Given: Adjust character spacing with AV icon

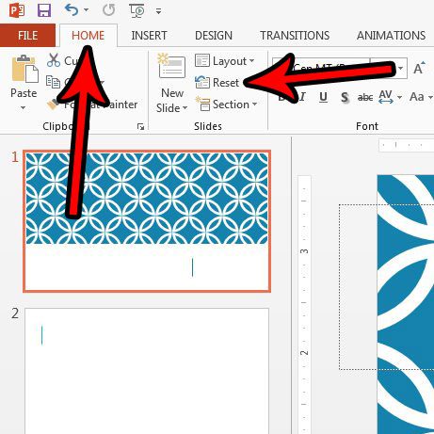Looking at the screenshot, I should pyautogui.click(x=386, y=97).
